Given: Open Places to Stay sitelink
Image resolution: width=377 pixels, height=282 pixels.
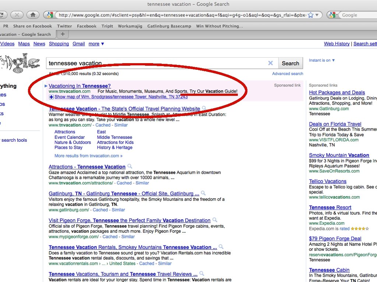Looking at the screenshot, I should [x=68, y=148].
